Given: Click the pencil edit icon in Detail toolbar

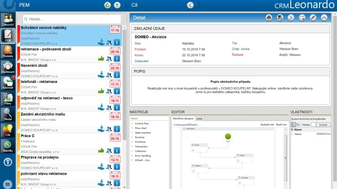Looking at the screenshot, I should coord(313,18).
